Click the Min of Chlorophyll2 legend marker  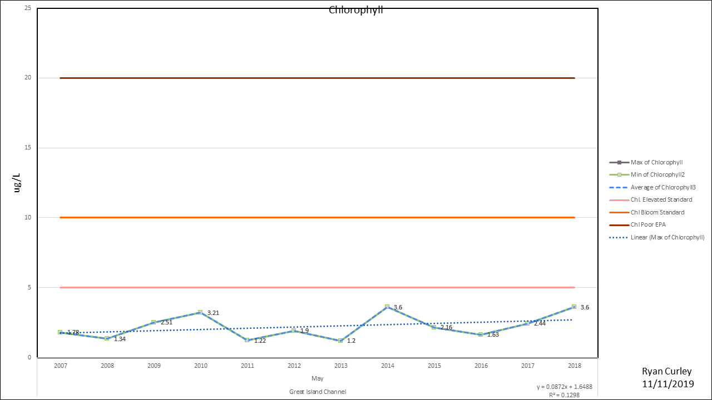pos(619,175)
